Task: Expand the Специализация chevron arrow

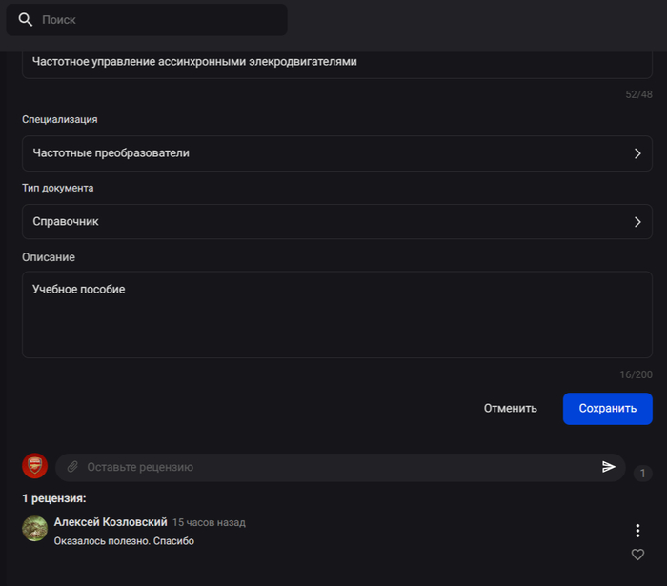Action: coord(637,153)
